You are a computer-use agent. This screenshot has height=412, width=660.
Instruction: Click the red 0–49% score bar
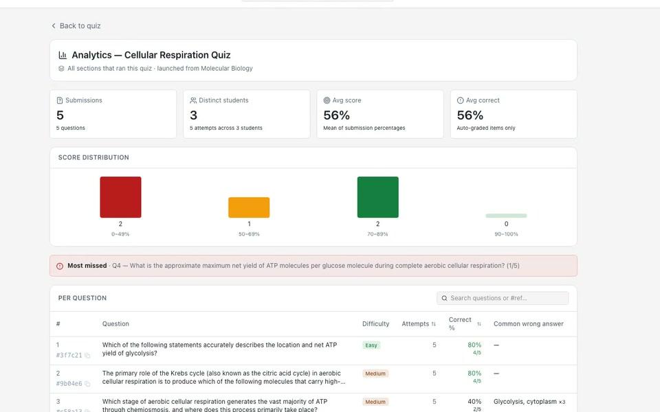[120, 197]
